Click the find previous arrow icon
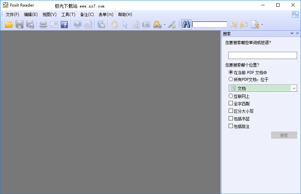301x194 pixels. (233, 24)
